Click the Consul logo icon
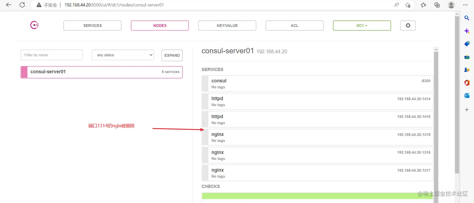This screenshot has width=474, height=203. click(34, 25)
